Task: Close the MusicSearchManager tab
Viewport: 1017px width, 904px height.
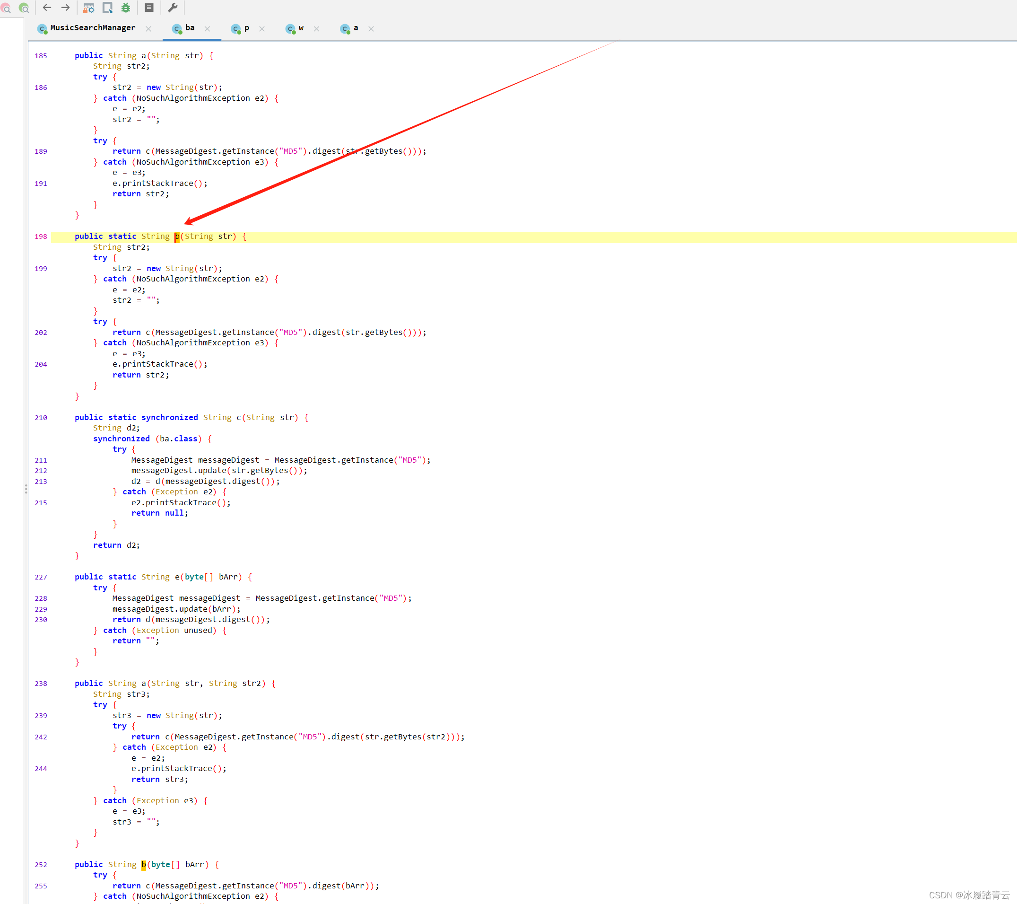Action: [148, 29]
